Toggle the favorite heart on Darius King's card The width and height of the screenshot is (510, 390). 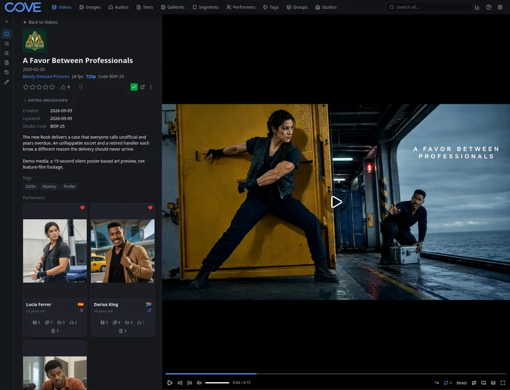point(150,208)
